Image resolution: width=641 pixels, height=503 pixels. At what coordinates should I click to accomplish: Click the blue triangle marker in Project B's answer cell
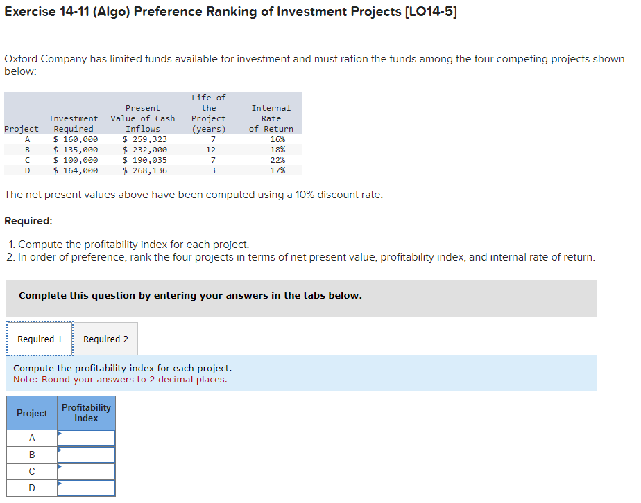[x=60, y=452]
